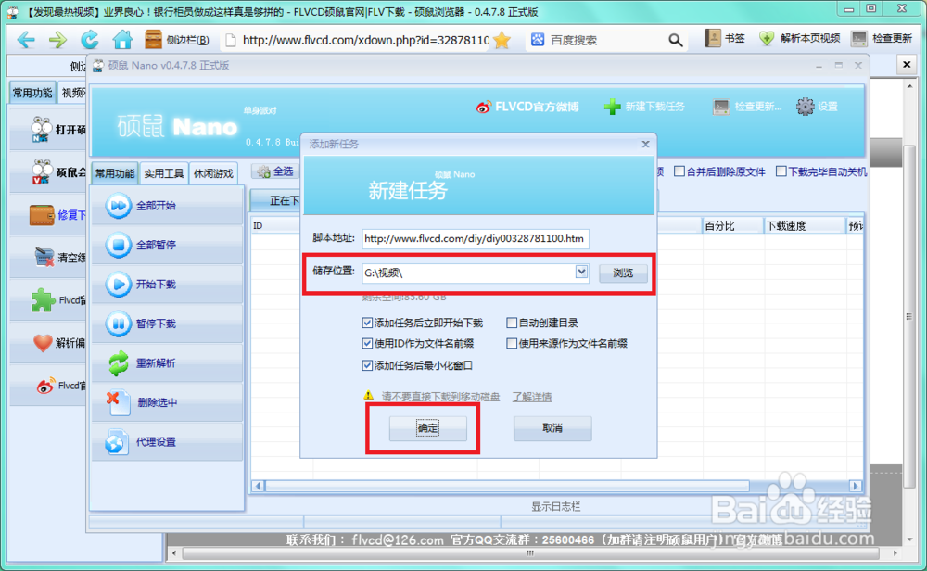Image resolution: width=927 pixels, height=571 pixels.
Task: Click the browser address bar URL
Action: [x=365, y=40]
